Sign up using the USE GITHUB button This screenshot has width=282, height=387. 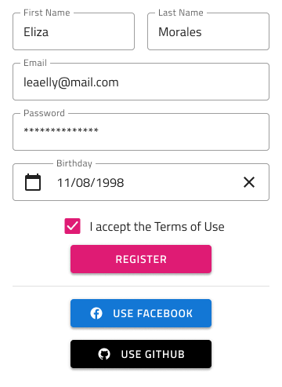click(141, 354)
